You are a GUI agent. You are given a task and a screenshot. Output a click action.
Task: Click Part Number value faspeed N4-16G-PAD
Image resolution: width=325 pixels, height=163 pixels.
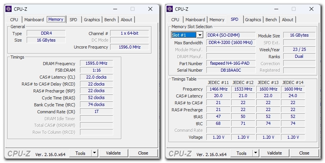231,63
